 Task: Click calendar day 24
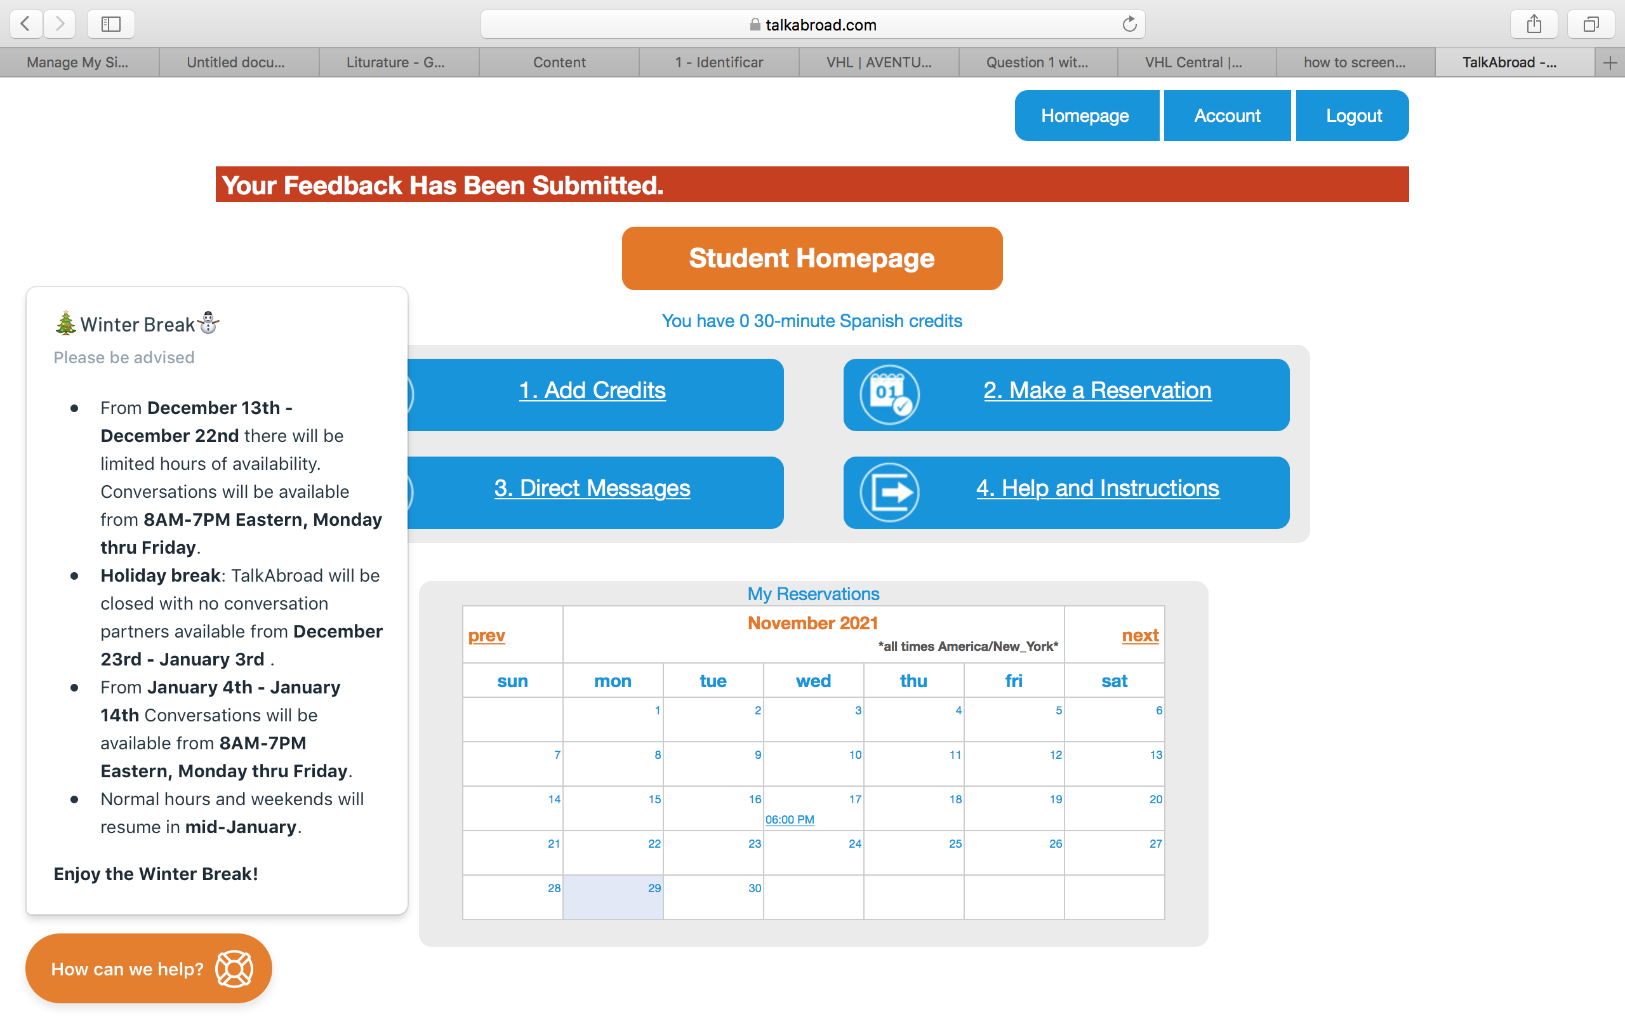pos(813,853)
